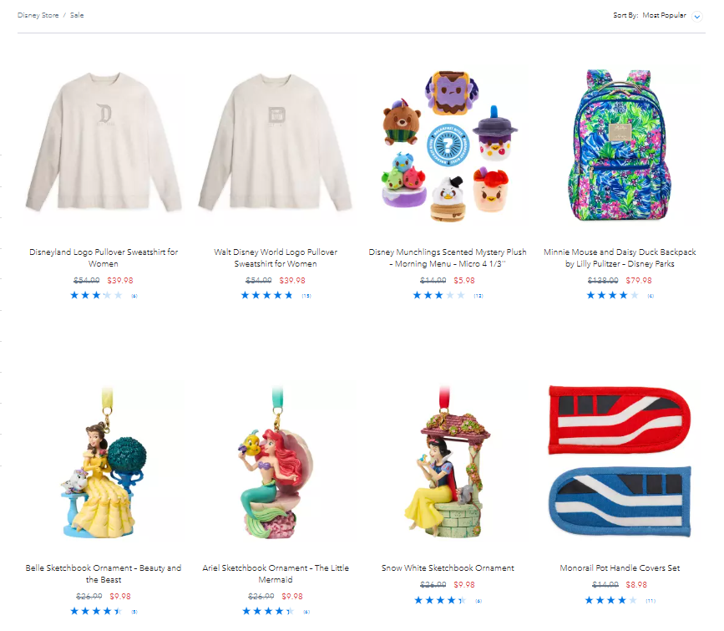View the Munchlings Mystery Plush product image
Viewport: 724px width, 631px height.
point(448,145)
